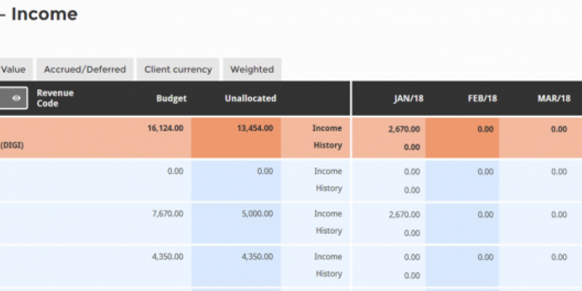Click the 16,124.00 total budget cell
Image resolution: width=582 pixels, height=291 pixels.
click(x=165, y=128)
